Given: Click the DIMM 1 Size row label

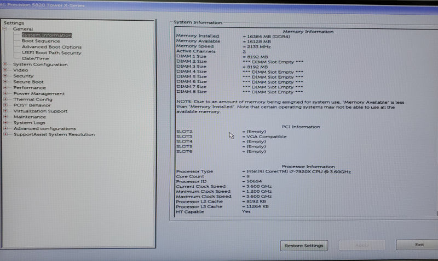Looking at the screenshot, I should 191,56.
